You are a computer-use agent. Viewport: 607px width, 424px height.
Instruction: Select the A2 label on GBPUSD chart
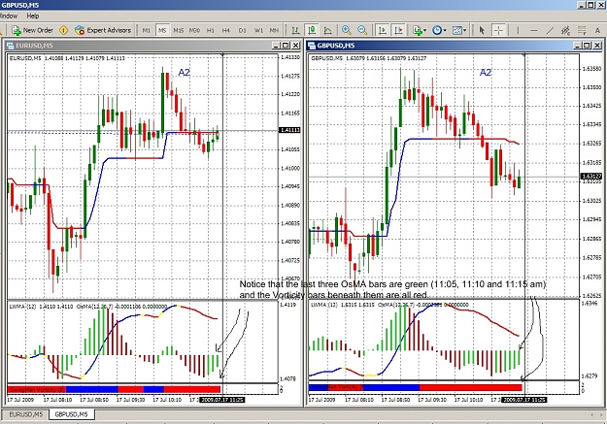click(x=486, y=73)
